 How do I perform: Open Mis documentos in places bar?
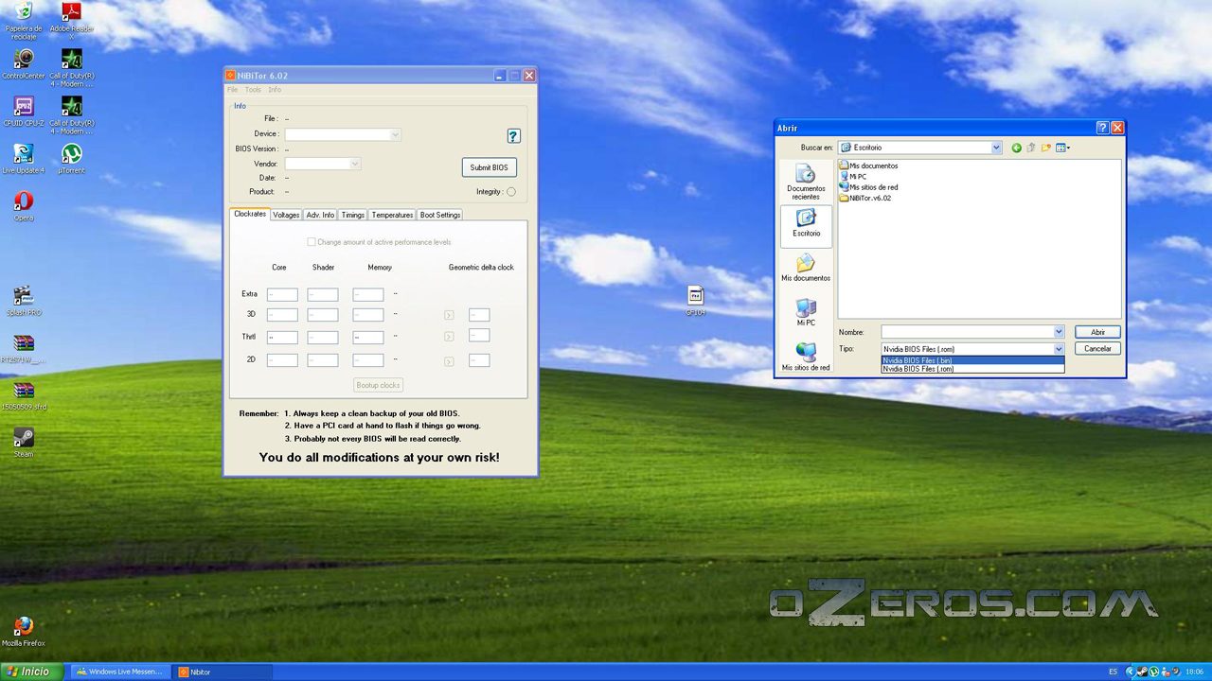[806, 270]
